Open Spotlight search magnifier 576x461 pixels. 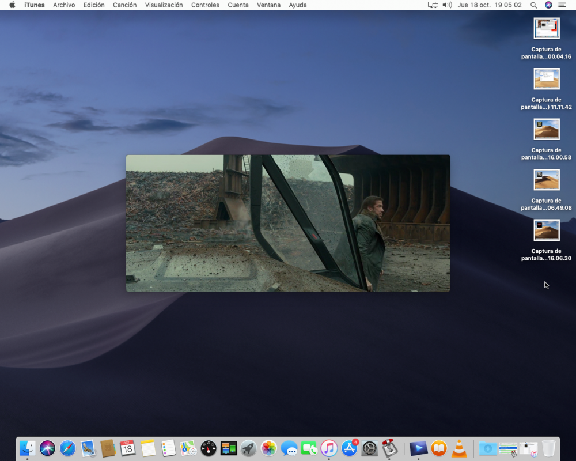click(533, 5)
